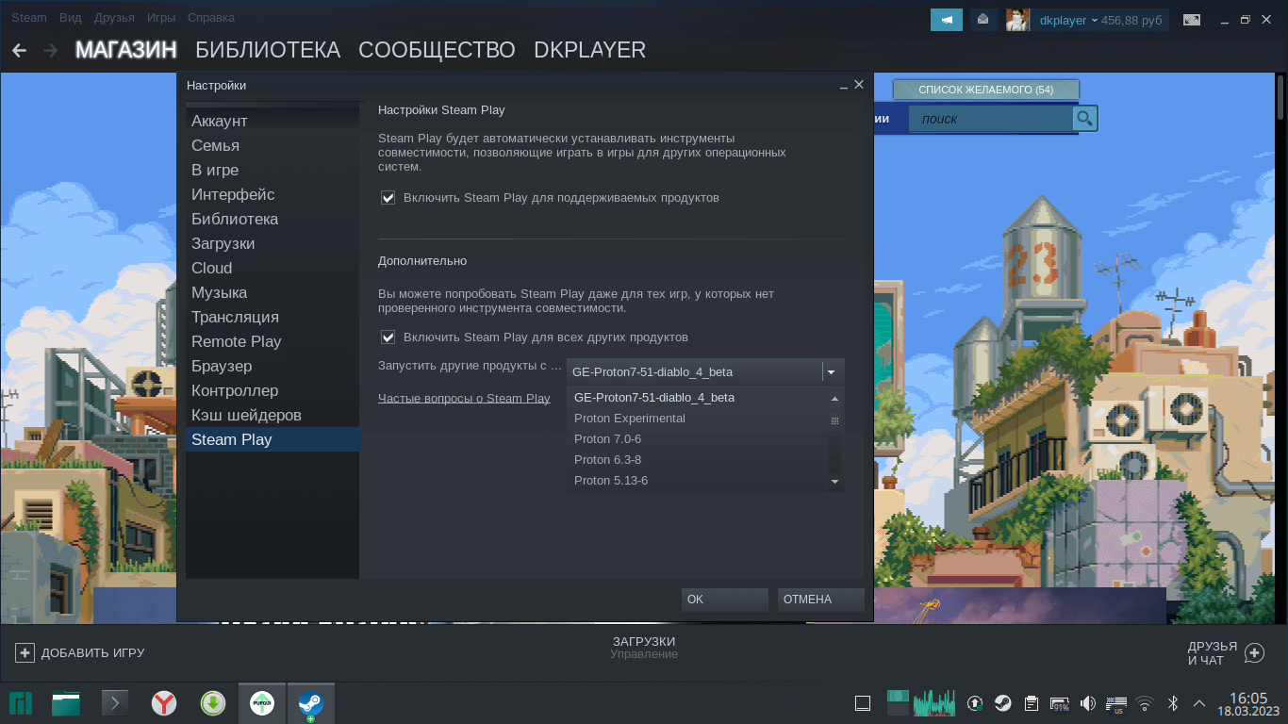
Task: Open Friends & Chat plus icon
Action: (1254, 652)
